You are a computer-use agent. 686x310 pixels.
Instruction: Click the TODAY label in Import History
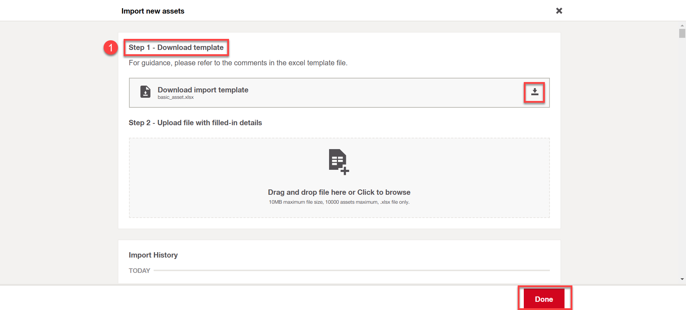pos(139,271)
